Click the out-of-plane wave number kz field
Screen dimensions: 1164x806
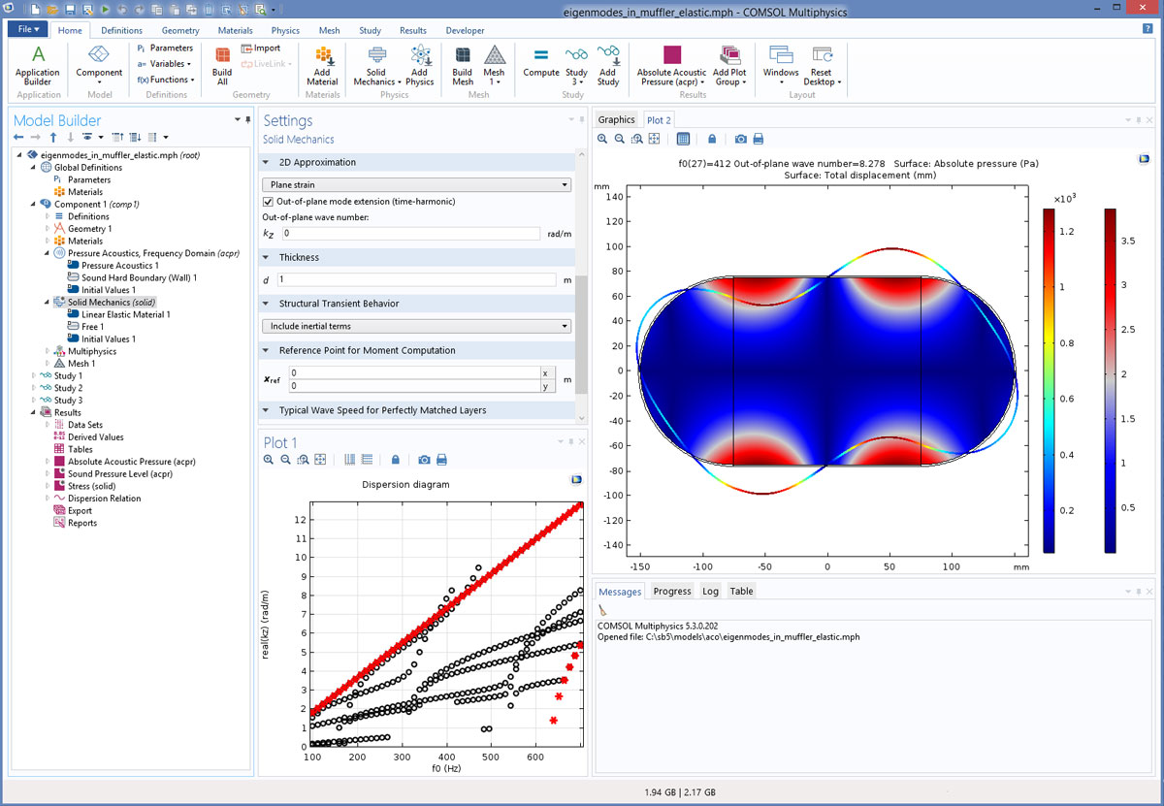point(411,234)
